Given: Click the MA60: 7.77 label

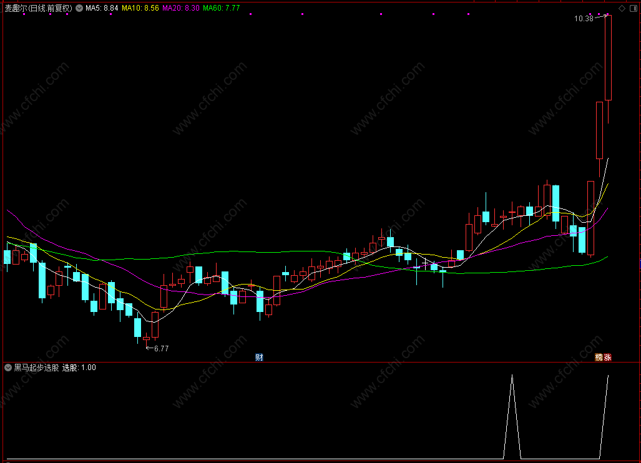Looking at the screenshot, I should point(221,8).
